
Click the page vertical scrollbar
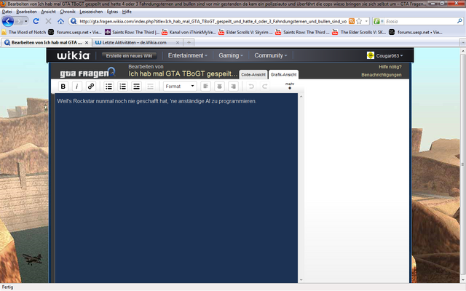(x=463, y=164)
